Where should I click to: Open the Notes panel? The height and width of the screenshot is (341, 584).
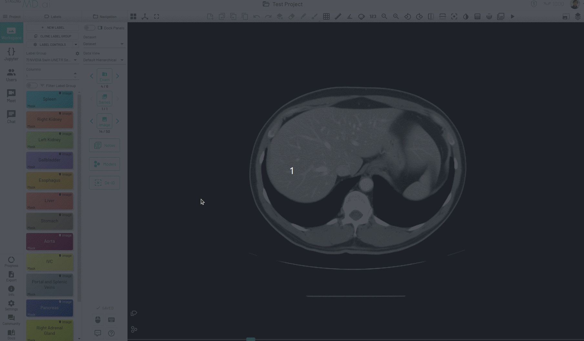click(x=104, y=145)
